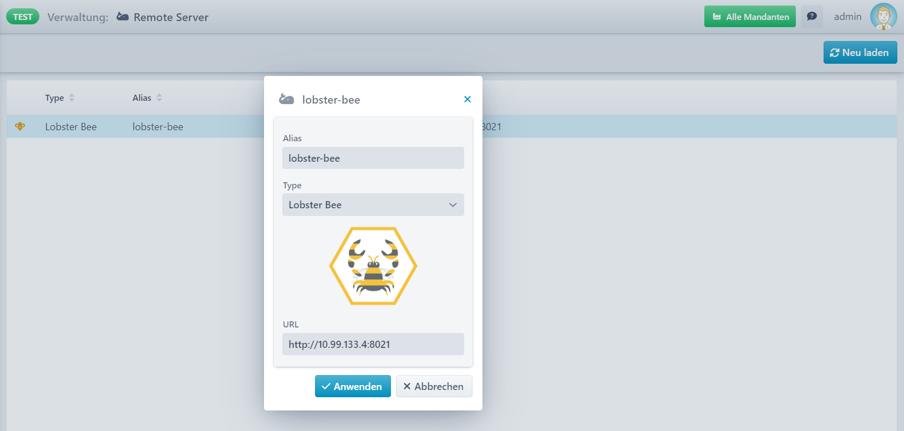Open the help chat bubble icon
This screenshot has width=904, height=431.
(x=812, y=17)
